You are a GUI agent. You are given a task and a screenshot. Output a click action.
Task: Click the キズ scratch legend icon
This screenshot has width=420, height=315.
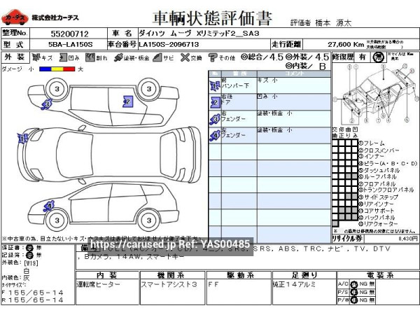[36, 57]
